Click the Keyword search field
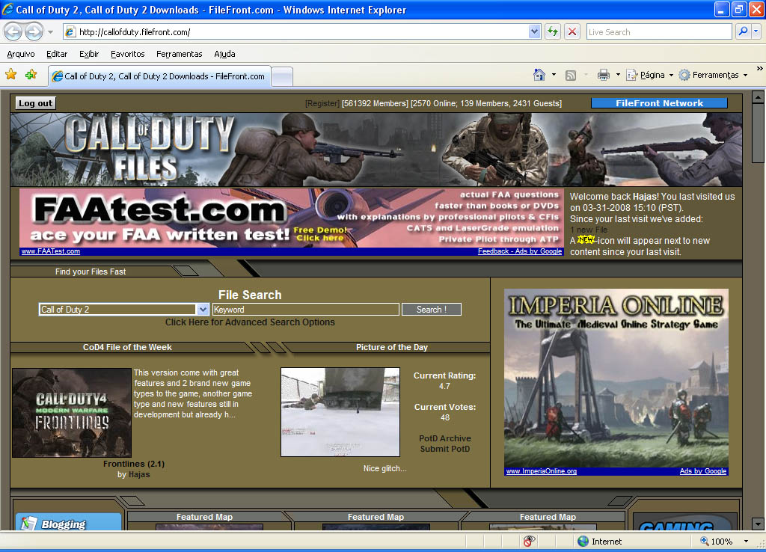The width and height of the screenshot is (766, 552). (x=306, y=309)
